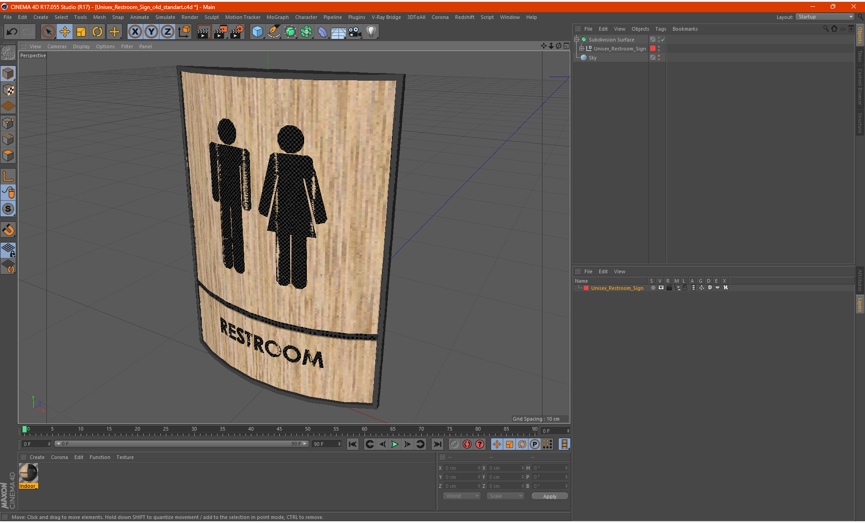Click the Bend deformer icon
Screen dimensions: 865x523
click(x=323, y=32)
